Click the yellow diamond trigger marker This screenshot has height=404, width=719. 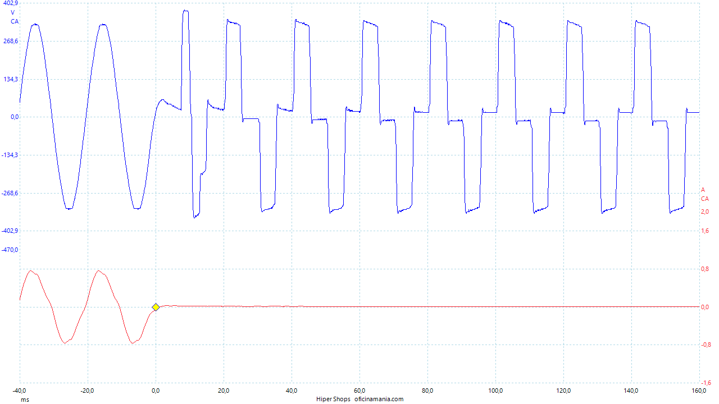156,307
